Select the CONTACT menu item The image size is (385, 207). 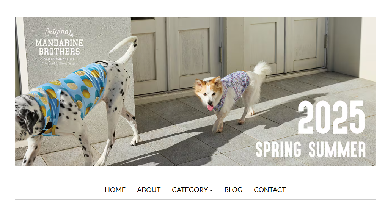pyautogui.click(x=270, y=190)
